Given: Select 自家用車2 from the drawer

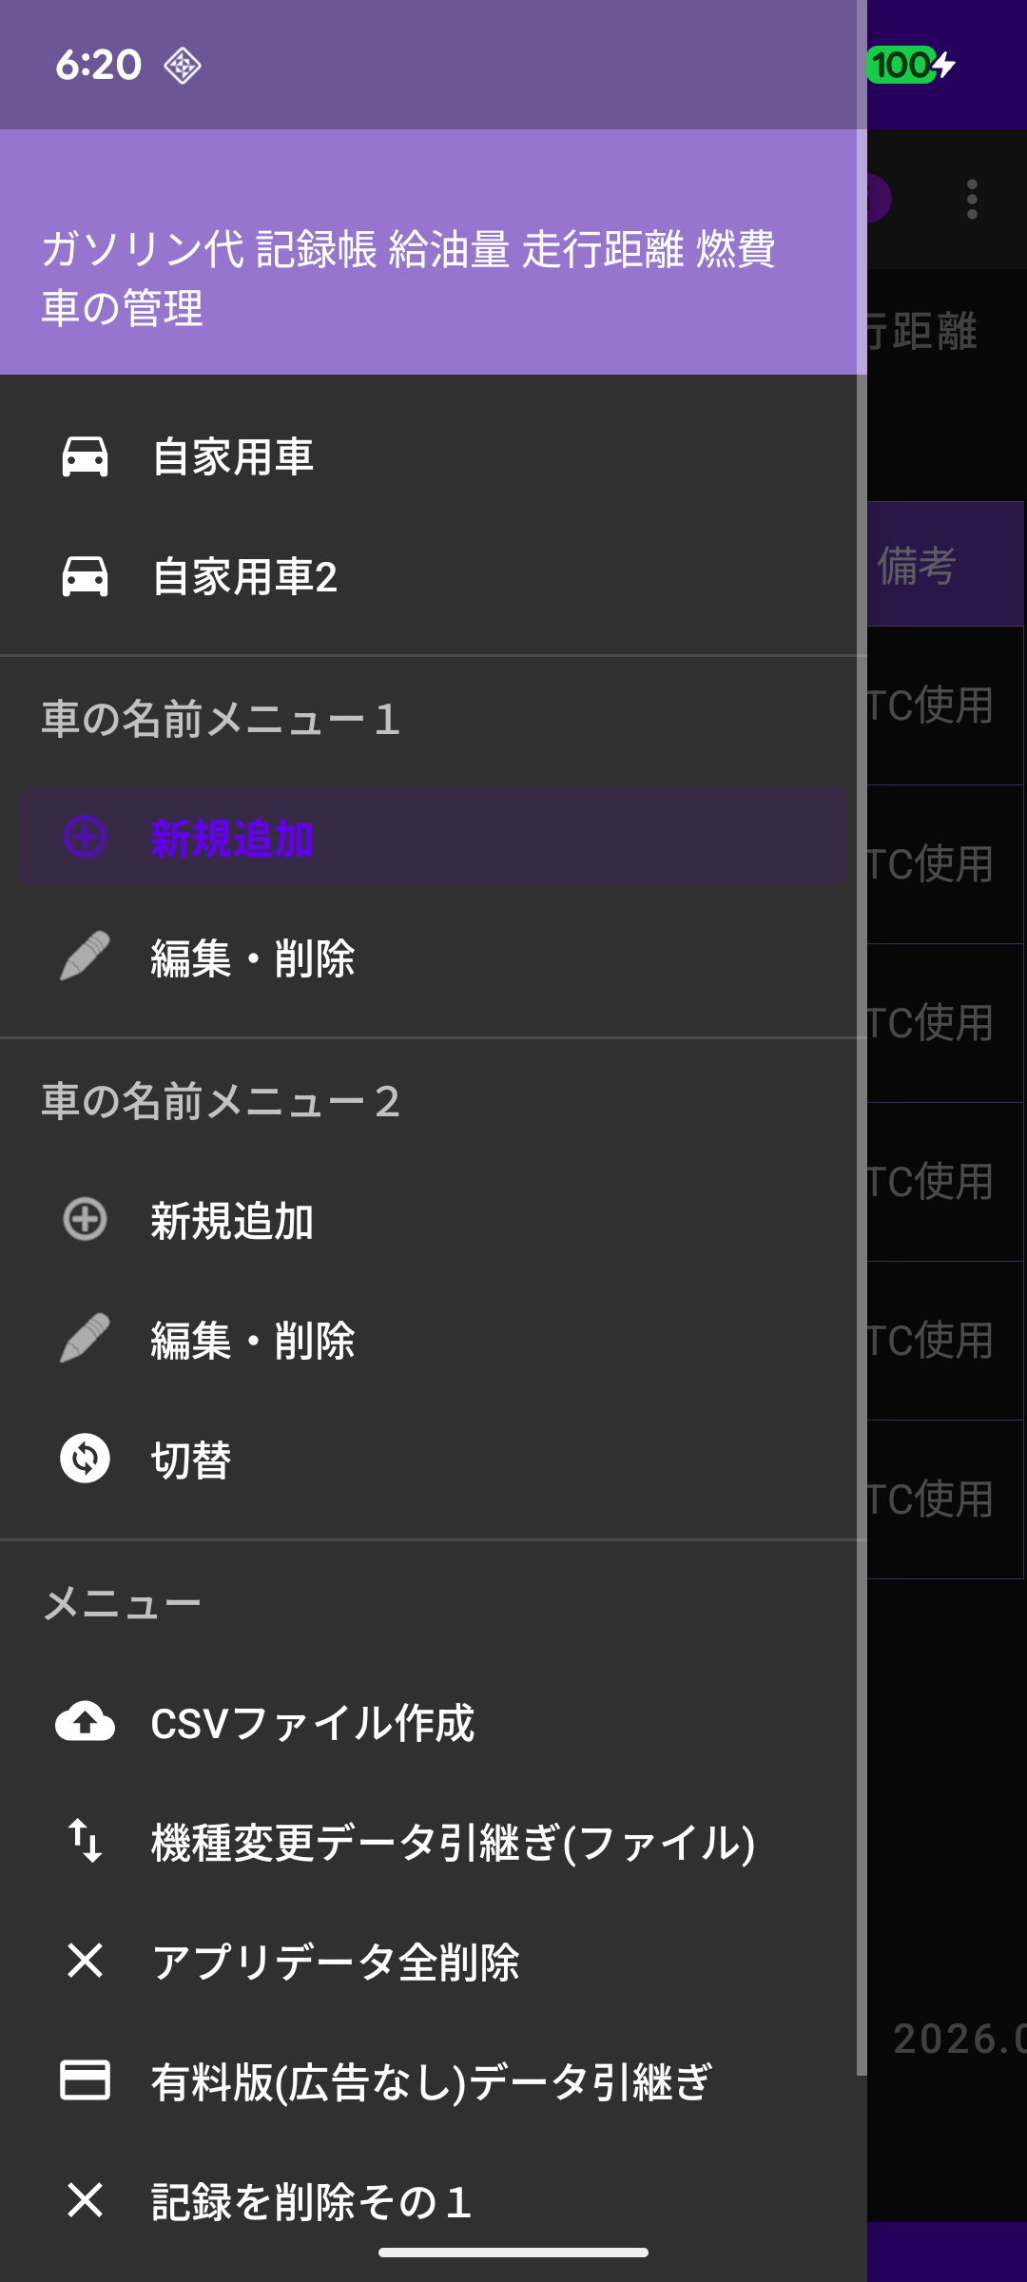Looking at the screenshot, I should 244,577.
